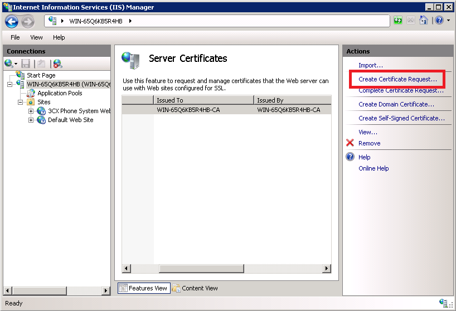Click the Start Page icon in the tree
456x311 pixels.
pyautogui.click(x=21, y=75)
